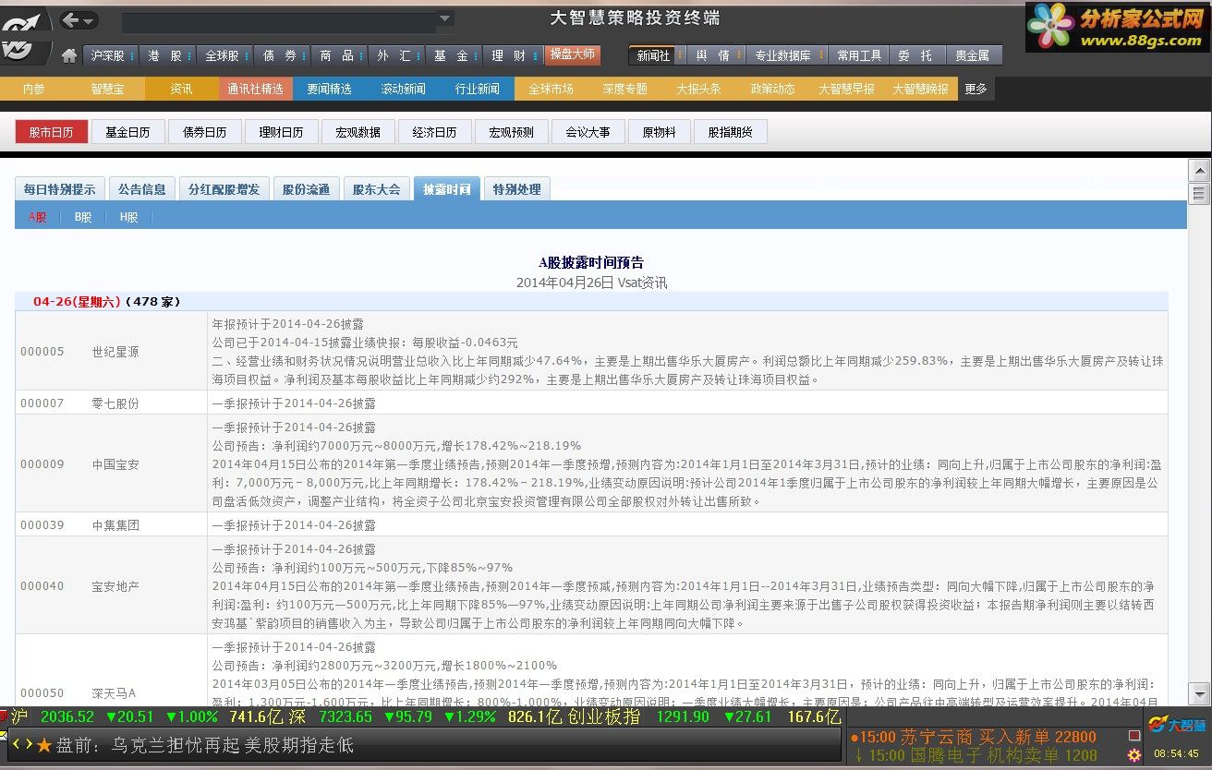
Task: Open 大智慧晚报 tab
Action: point(921,89)
